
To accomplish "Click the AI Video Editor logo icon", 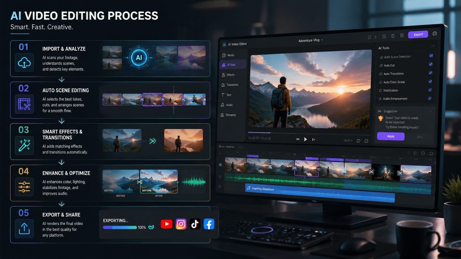I will click(x=224, y=45).
